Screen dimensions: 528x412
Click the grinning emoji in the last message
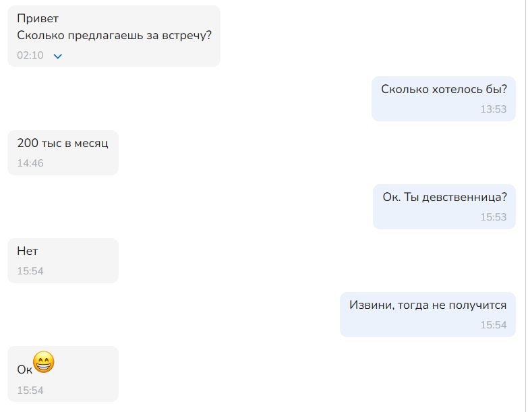(44, 362)
